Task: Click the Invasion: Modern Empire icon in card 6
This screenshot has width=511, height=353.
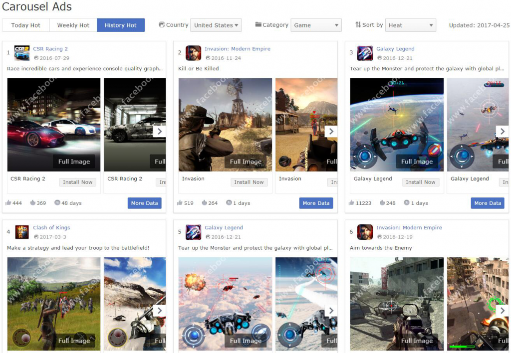Action: point(365,232)
